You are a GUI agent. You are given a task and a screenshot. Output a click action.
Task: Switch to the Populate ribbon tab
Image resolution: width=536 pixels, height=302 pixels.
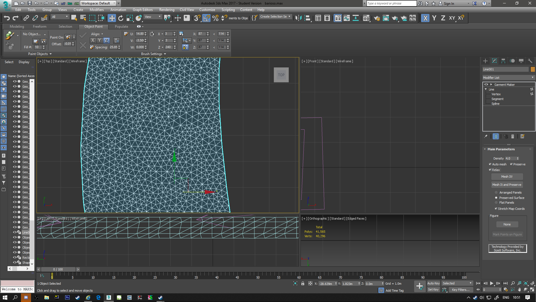coord(121,27)
